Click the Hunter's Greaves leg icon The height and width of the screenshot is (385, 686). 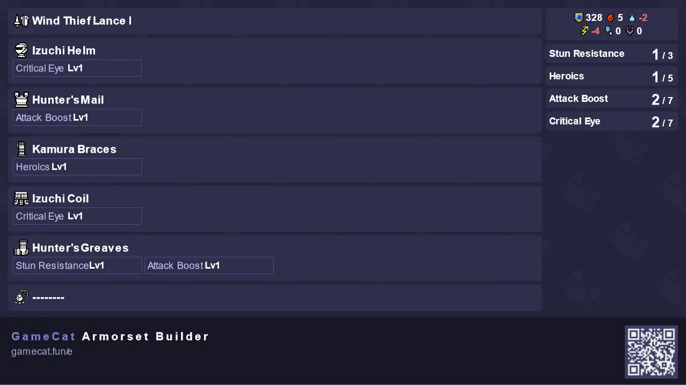point(21,248)
